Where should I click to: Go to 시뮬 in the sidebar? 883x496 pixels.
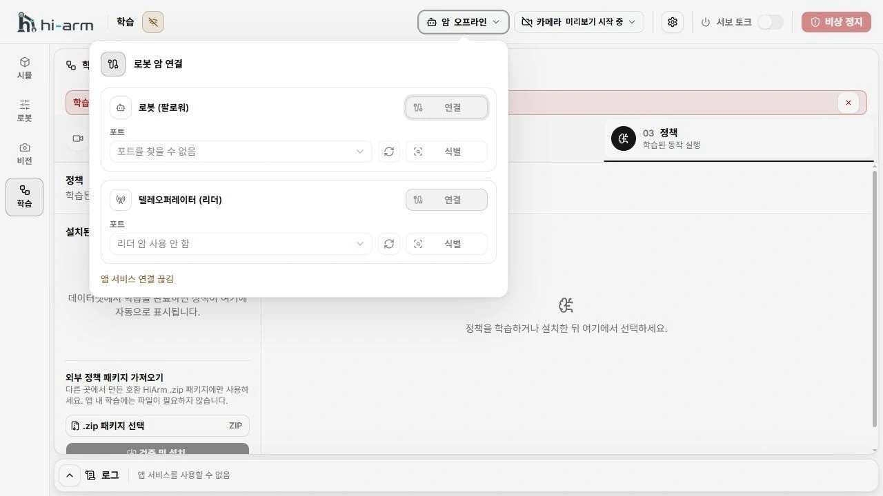(x=25, y=68)
